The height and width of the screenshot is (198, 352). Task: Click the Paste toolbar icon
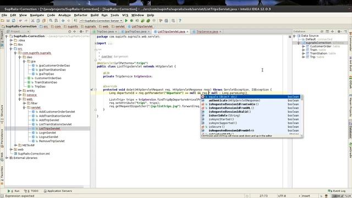[x=44, y=21]
